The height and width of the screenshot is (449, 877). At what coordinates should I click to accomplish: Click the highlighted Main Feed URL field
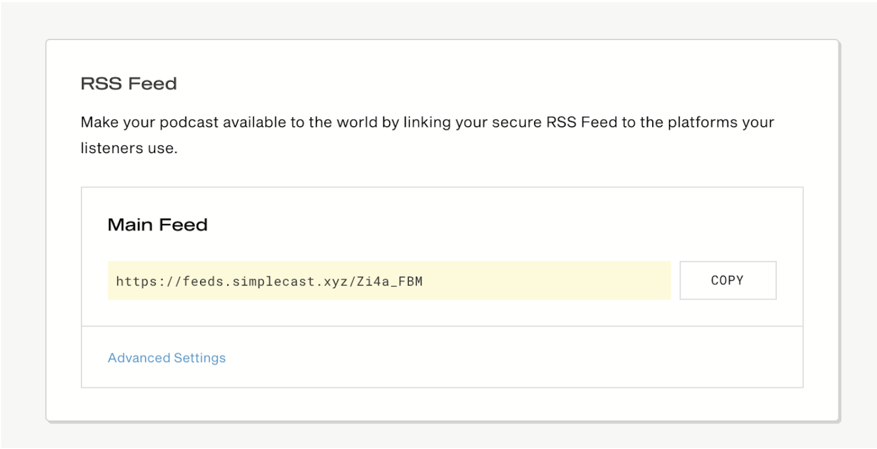click(388, 280)
